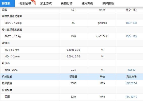The width and height of the screenshot is (143, 101).
Task: Click the 300℃, 1.2 kg condition cell
Action: (x=13, y=36)
